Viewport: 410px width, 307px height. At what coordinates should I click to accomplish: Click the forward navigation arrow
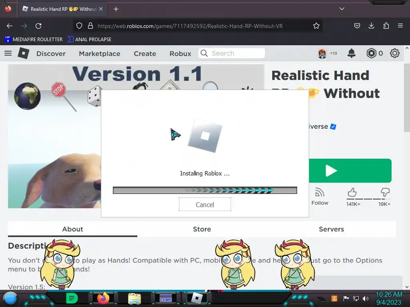[24, 26]
